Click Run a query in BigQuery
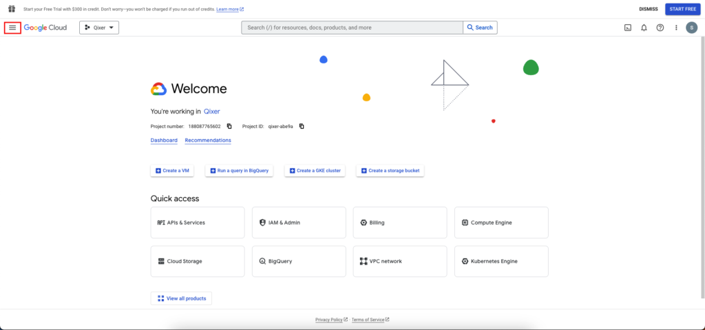Image resolution: width=705 pixels, height=330 pixels. coord(239,171)
